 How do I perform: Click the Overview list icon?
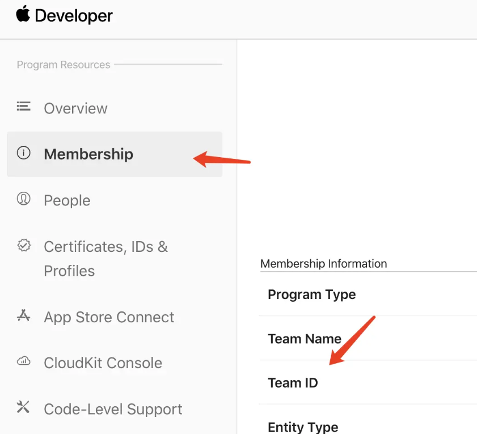(23, 107)
